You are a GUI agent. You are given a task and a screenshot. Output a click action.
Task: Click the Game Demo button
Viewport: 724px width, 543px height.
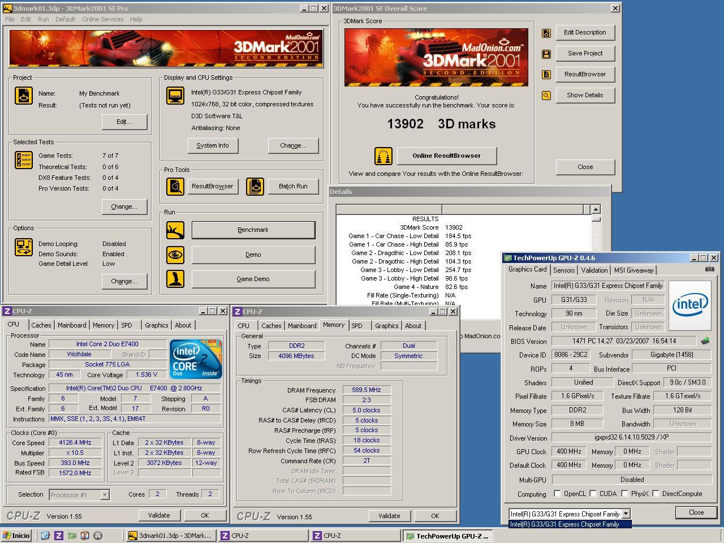click(x=253, y=279)
